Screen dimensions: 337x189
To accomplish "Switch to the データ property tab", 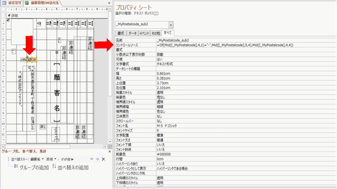I will [x=132, y=33].
